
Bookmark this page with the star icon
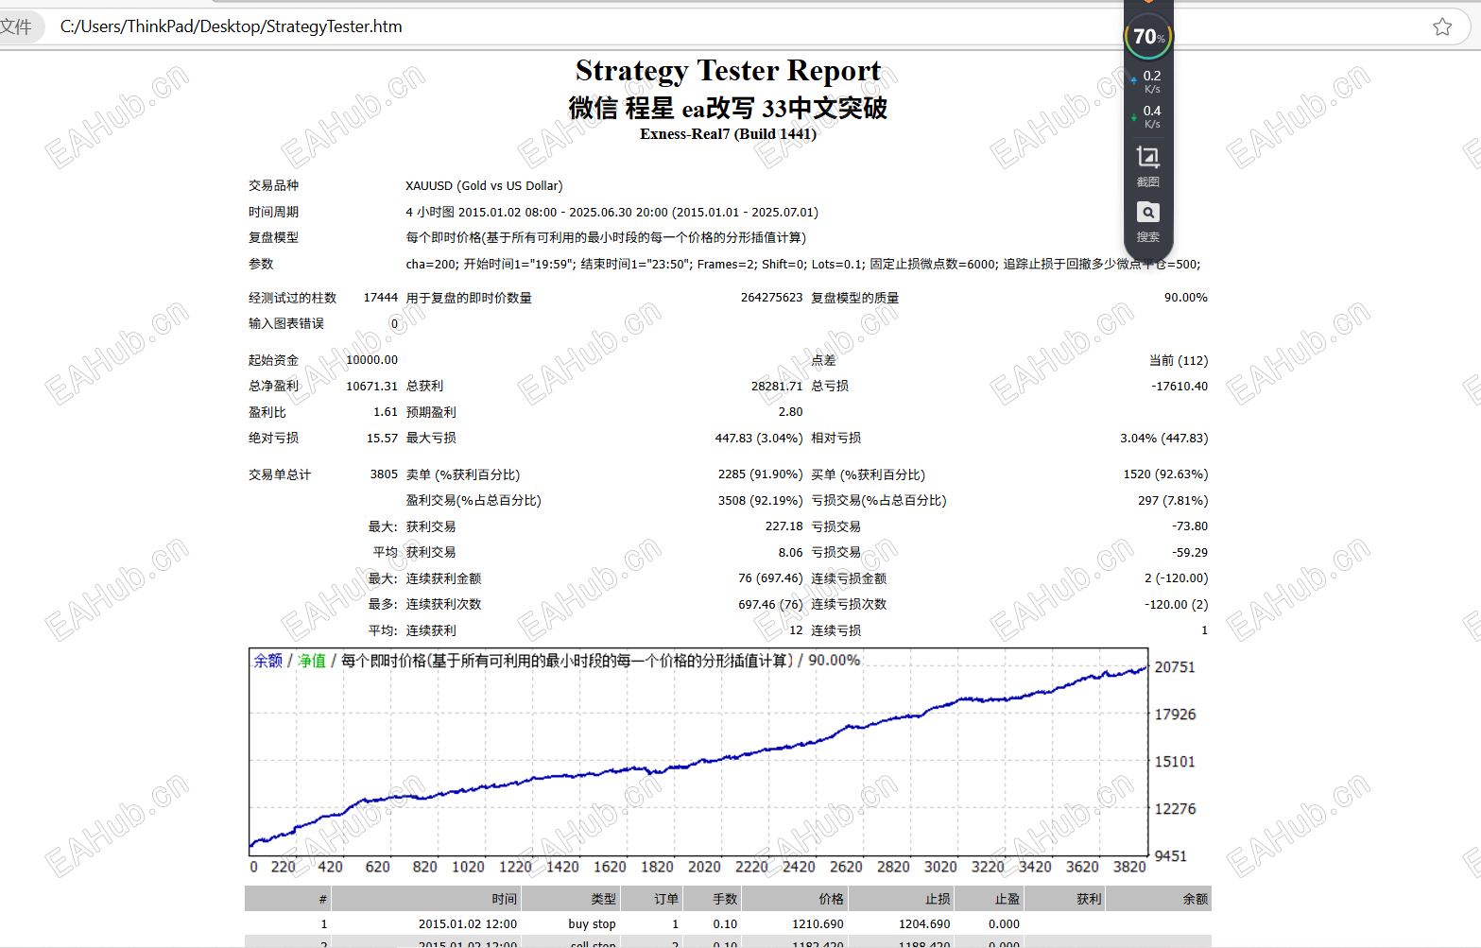[x=1441, y=26]
